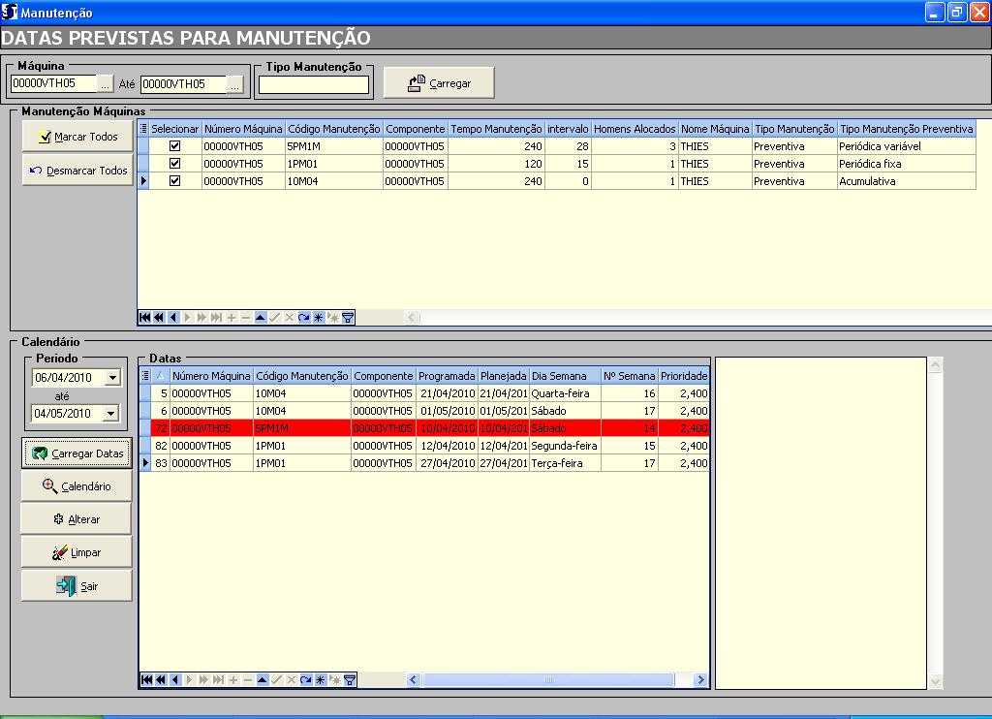Click first-record icon in Manutenção Máquinas navigator

[x=145, y=317]
